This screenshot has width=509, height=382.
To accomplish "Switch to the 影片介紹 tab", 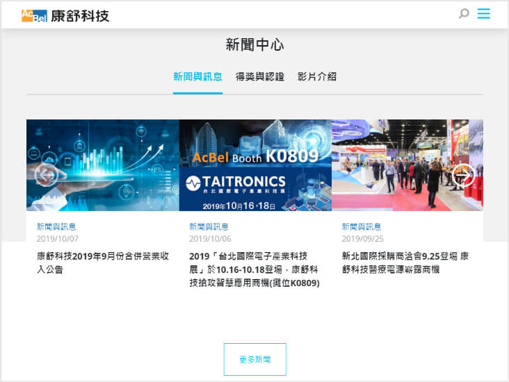I will point(317,77).
